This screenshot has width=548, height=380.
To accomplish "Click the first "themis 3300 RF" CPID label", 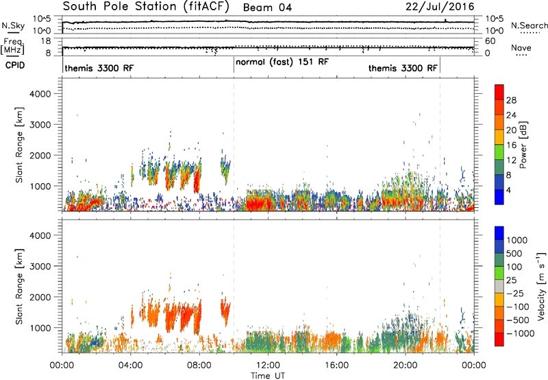I will [99, 68].
